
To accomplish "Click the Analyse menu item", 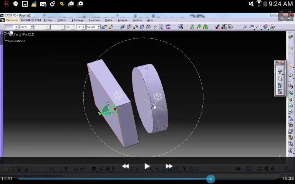I will 123,20.
